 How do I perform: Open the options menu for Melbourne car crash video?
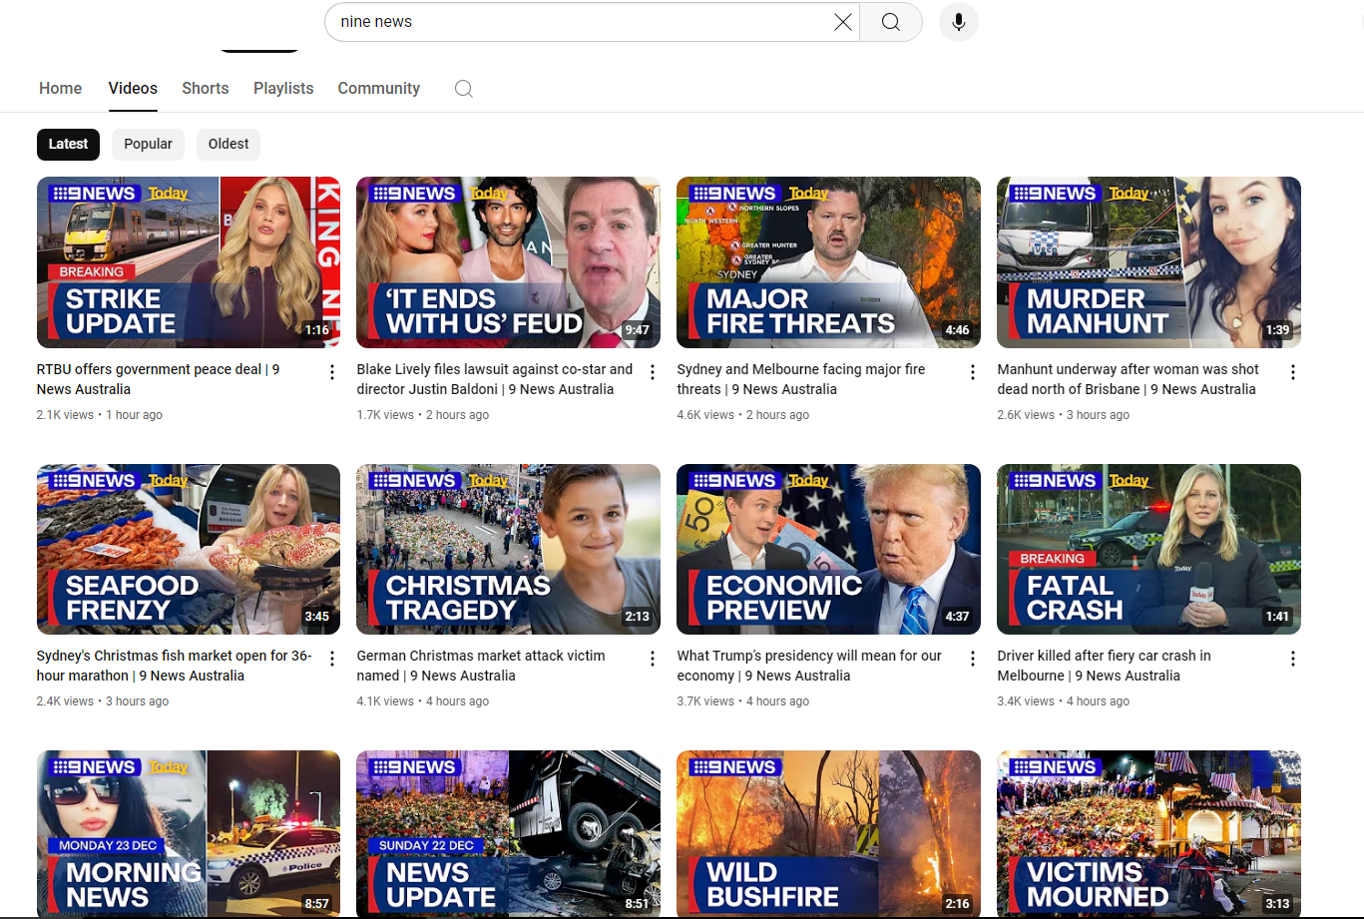[x=1293, y=659]
